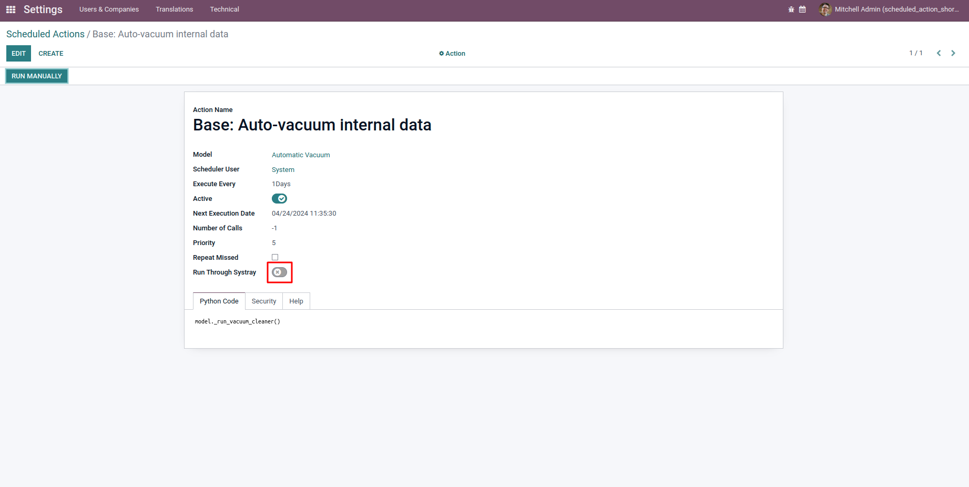969x487 pixels.
Task: Go to next record arrow
Action: (953, 53)
